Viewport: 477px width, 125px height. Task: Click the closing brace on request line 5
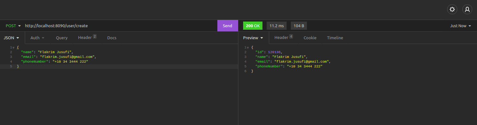pyautogui.click(x=18, y=66)
